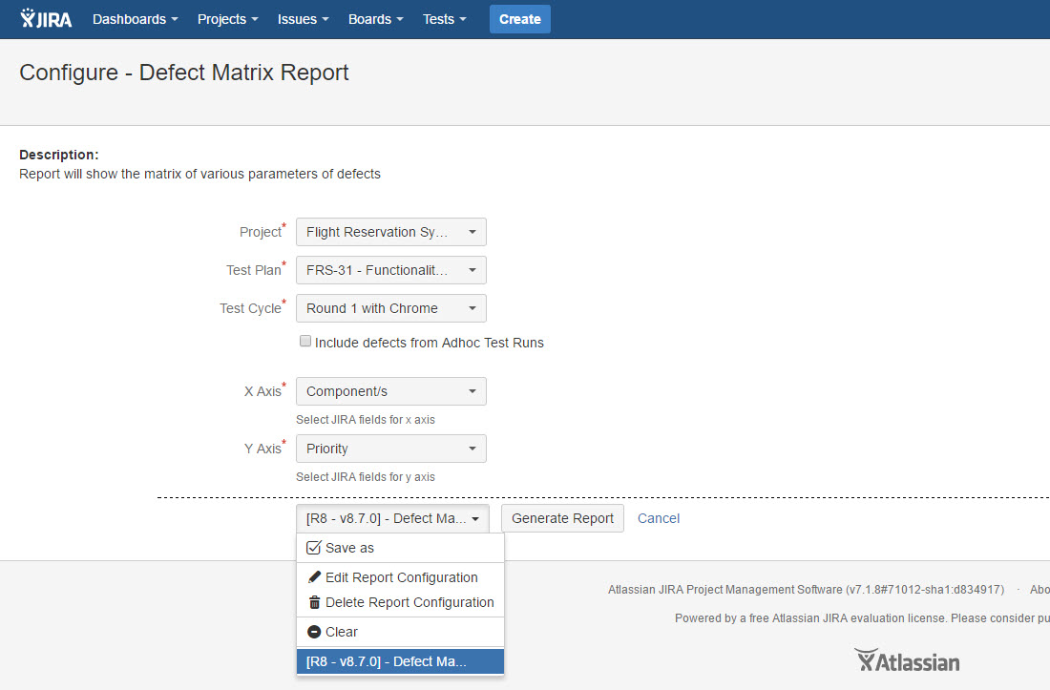Open the Test Cycle dropdown
The height and width of the screenshot is (690, 1050).
tap(390, 308)
